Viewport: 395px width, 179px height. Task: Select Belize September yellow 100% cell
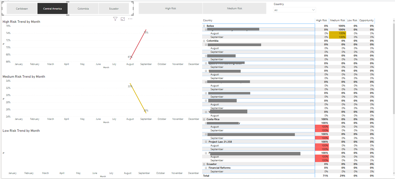point(338,37)
